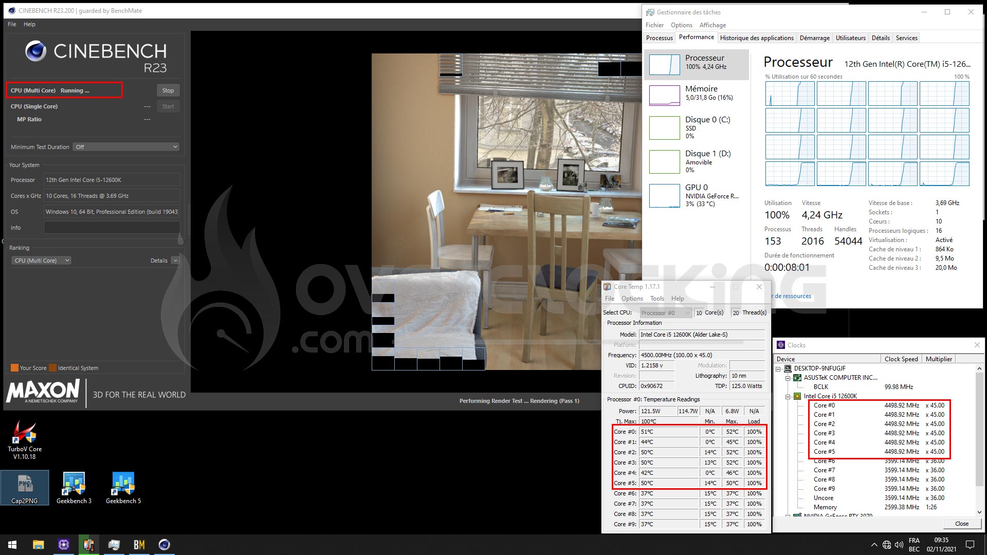Open the Minimum Test Duration dropdown
This screenshot has height=555, width=987.
(126, 147)
